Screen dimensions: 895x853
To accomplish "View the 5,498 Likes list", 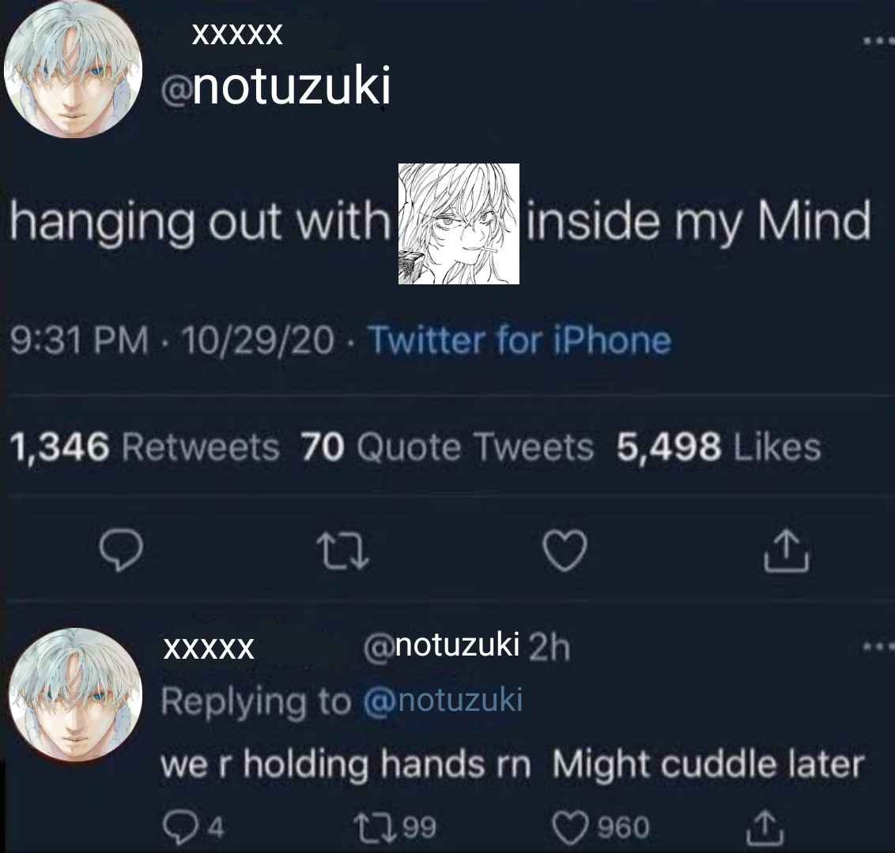I will pos(718,446).
